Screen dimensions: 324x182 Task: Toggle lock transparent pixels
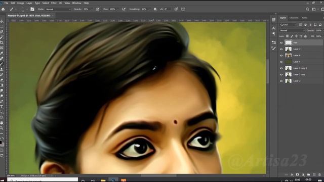click(x=287, y=36)
